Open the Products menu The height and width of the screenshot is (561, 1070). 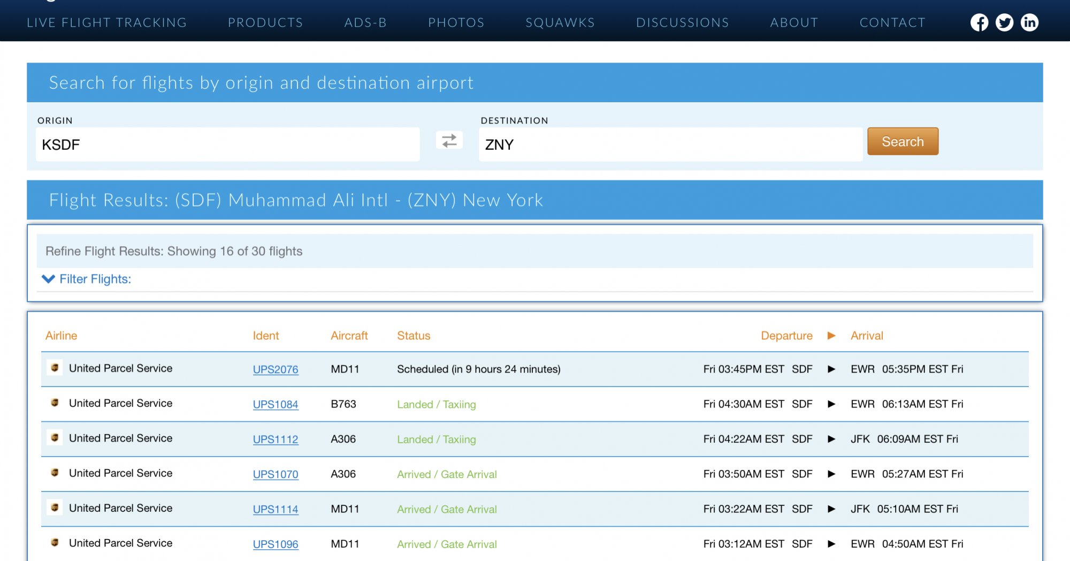click(x=265, y=22)
